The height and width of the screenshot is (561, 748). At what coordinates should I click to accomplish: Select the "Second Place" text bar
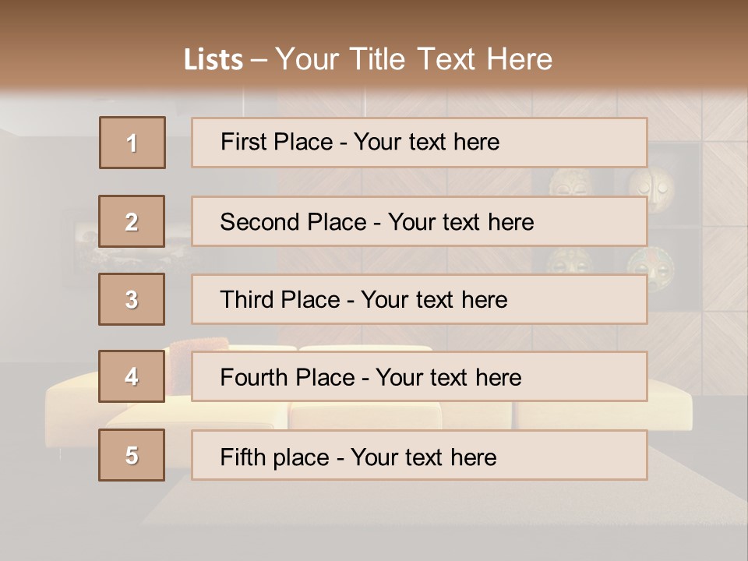pyautogui.click(x=419, y=221)
